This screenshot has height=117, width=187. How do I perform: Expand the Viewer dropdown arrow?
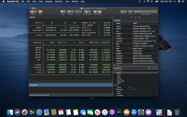click(72, 11)
